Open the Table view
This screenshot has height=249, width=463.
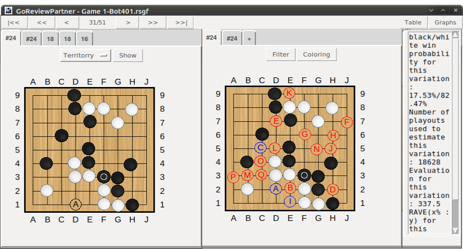click(413, 22)
